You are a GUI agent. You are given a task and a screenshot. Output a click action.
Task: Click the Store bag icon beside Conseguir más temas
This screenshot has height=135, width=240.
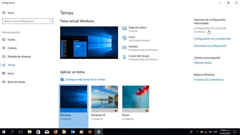[62, 79]
